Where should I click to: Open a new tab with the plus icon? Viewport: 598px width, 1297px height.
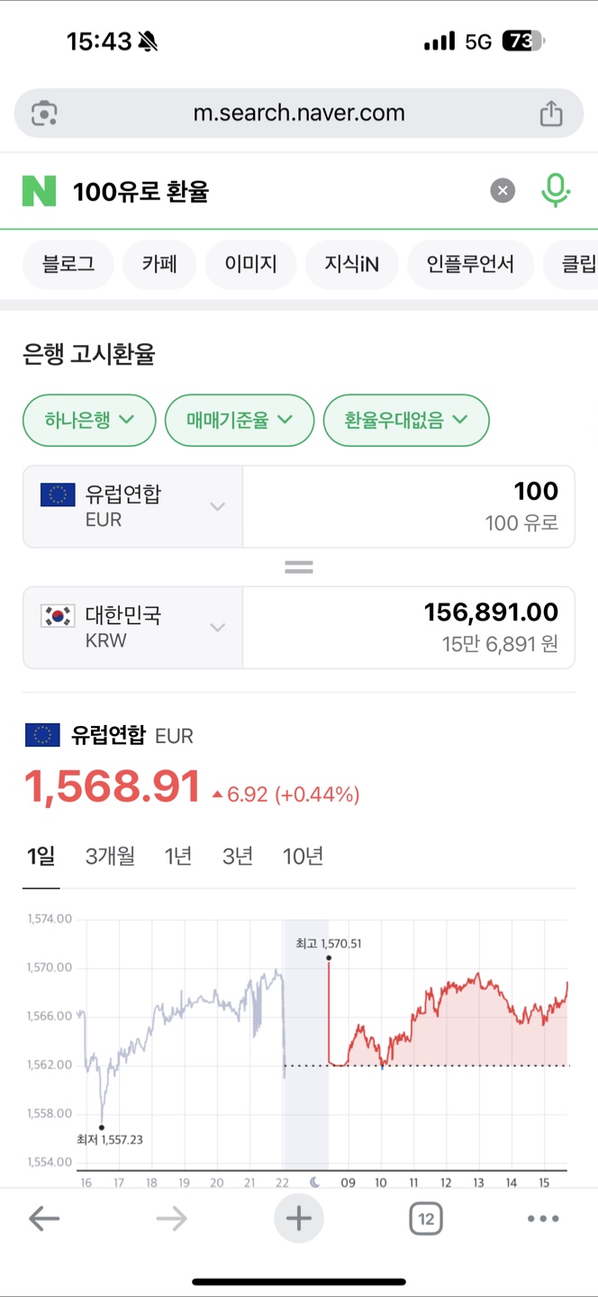click(x=298, y=1218)
